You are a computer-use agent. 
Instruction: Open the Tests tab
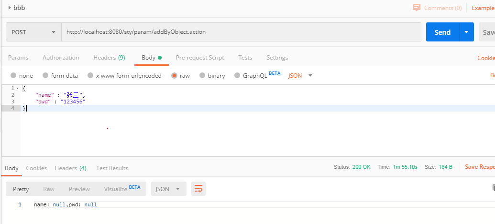(245, 58)
